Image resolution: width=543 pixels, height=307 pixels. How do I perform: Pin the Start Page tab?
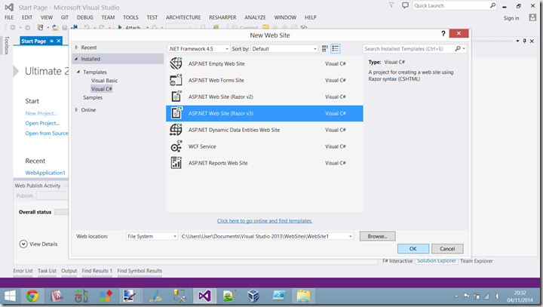tap(51, 41)
